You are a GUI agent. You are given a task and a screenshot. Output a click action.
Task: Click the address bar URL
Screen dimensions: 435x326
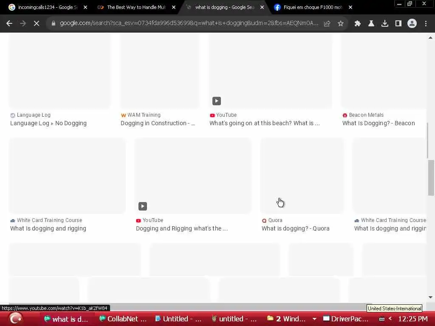[x=189, y=23]
